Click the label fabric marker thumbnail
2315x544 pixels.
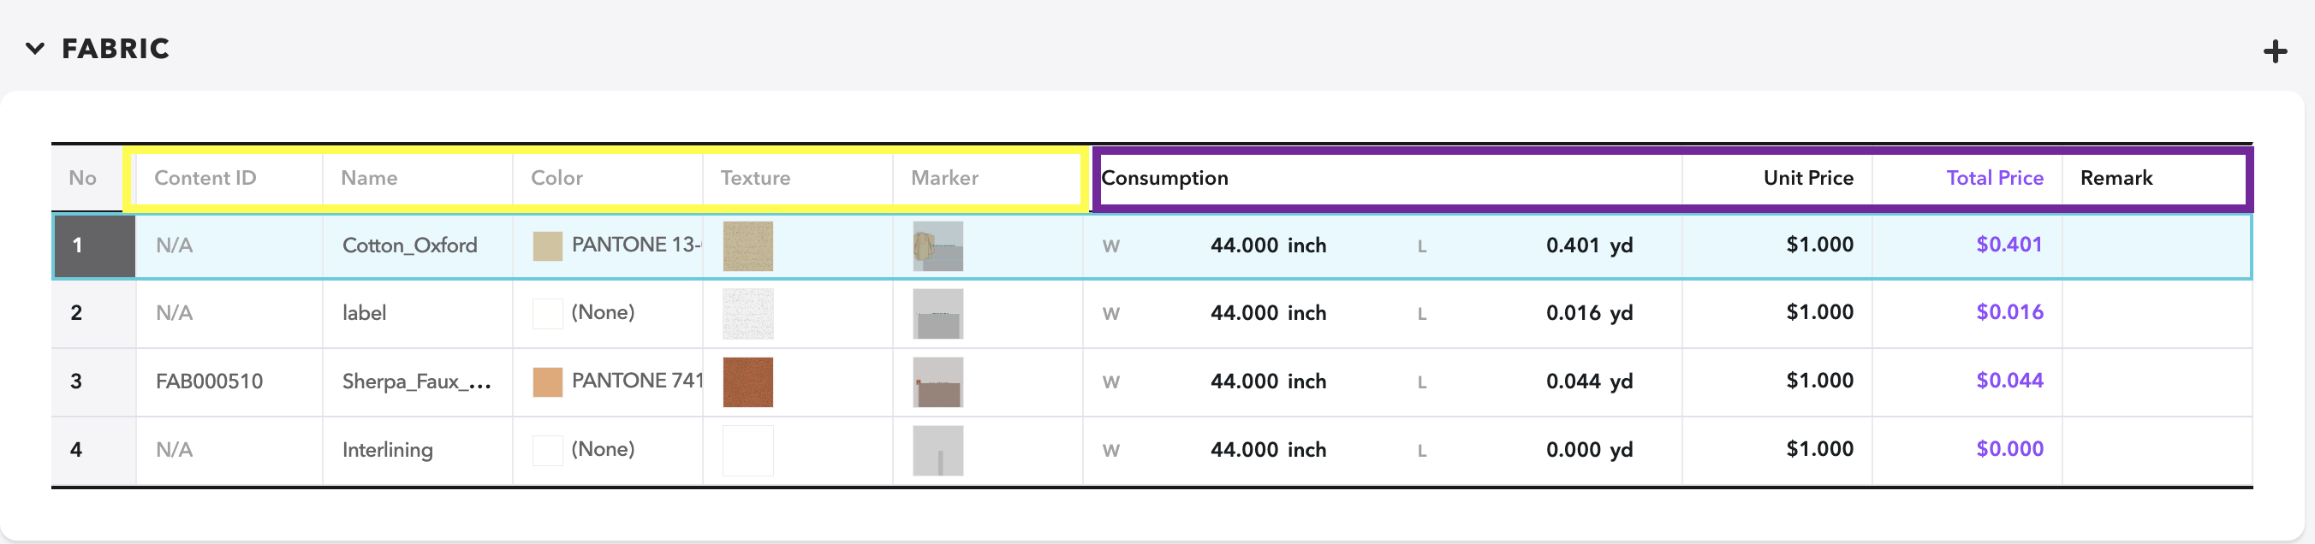tap(937, 313)
